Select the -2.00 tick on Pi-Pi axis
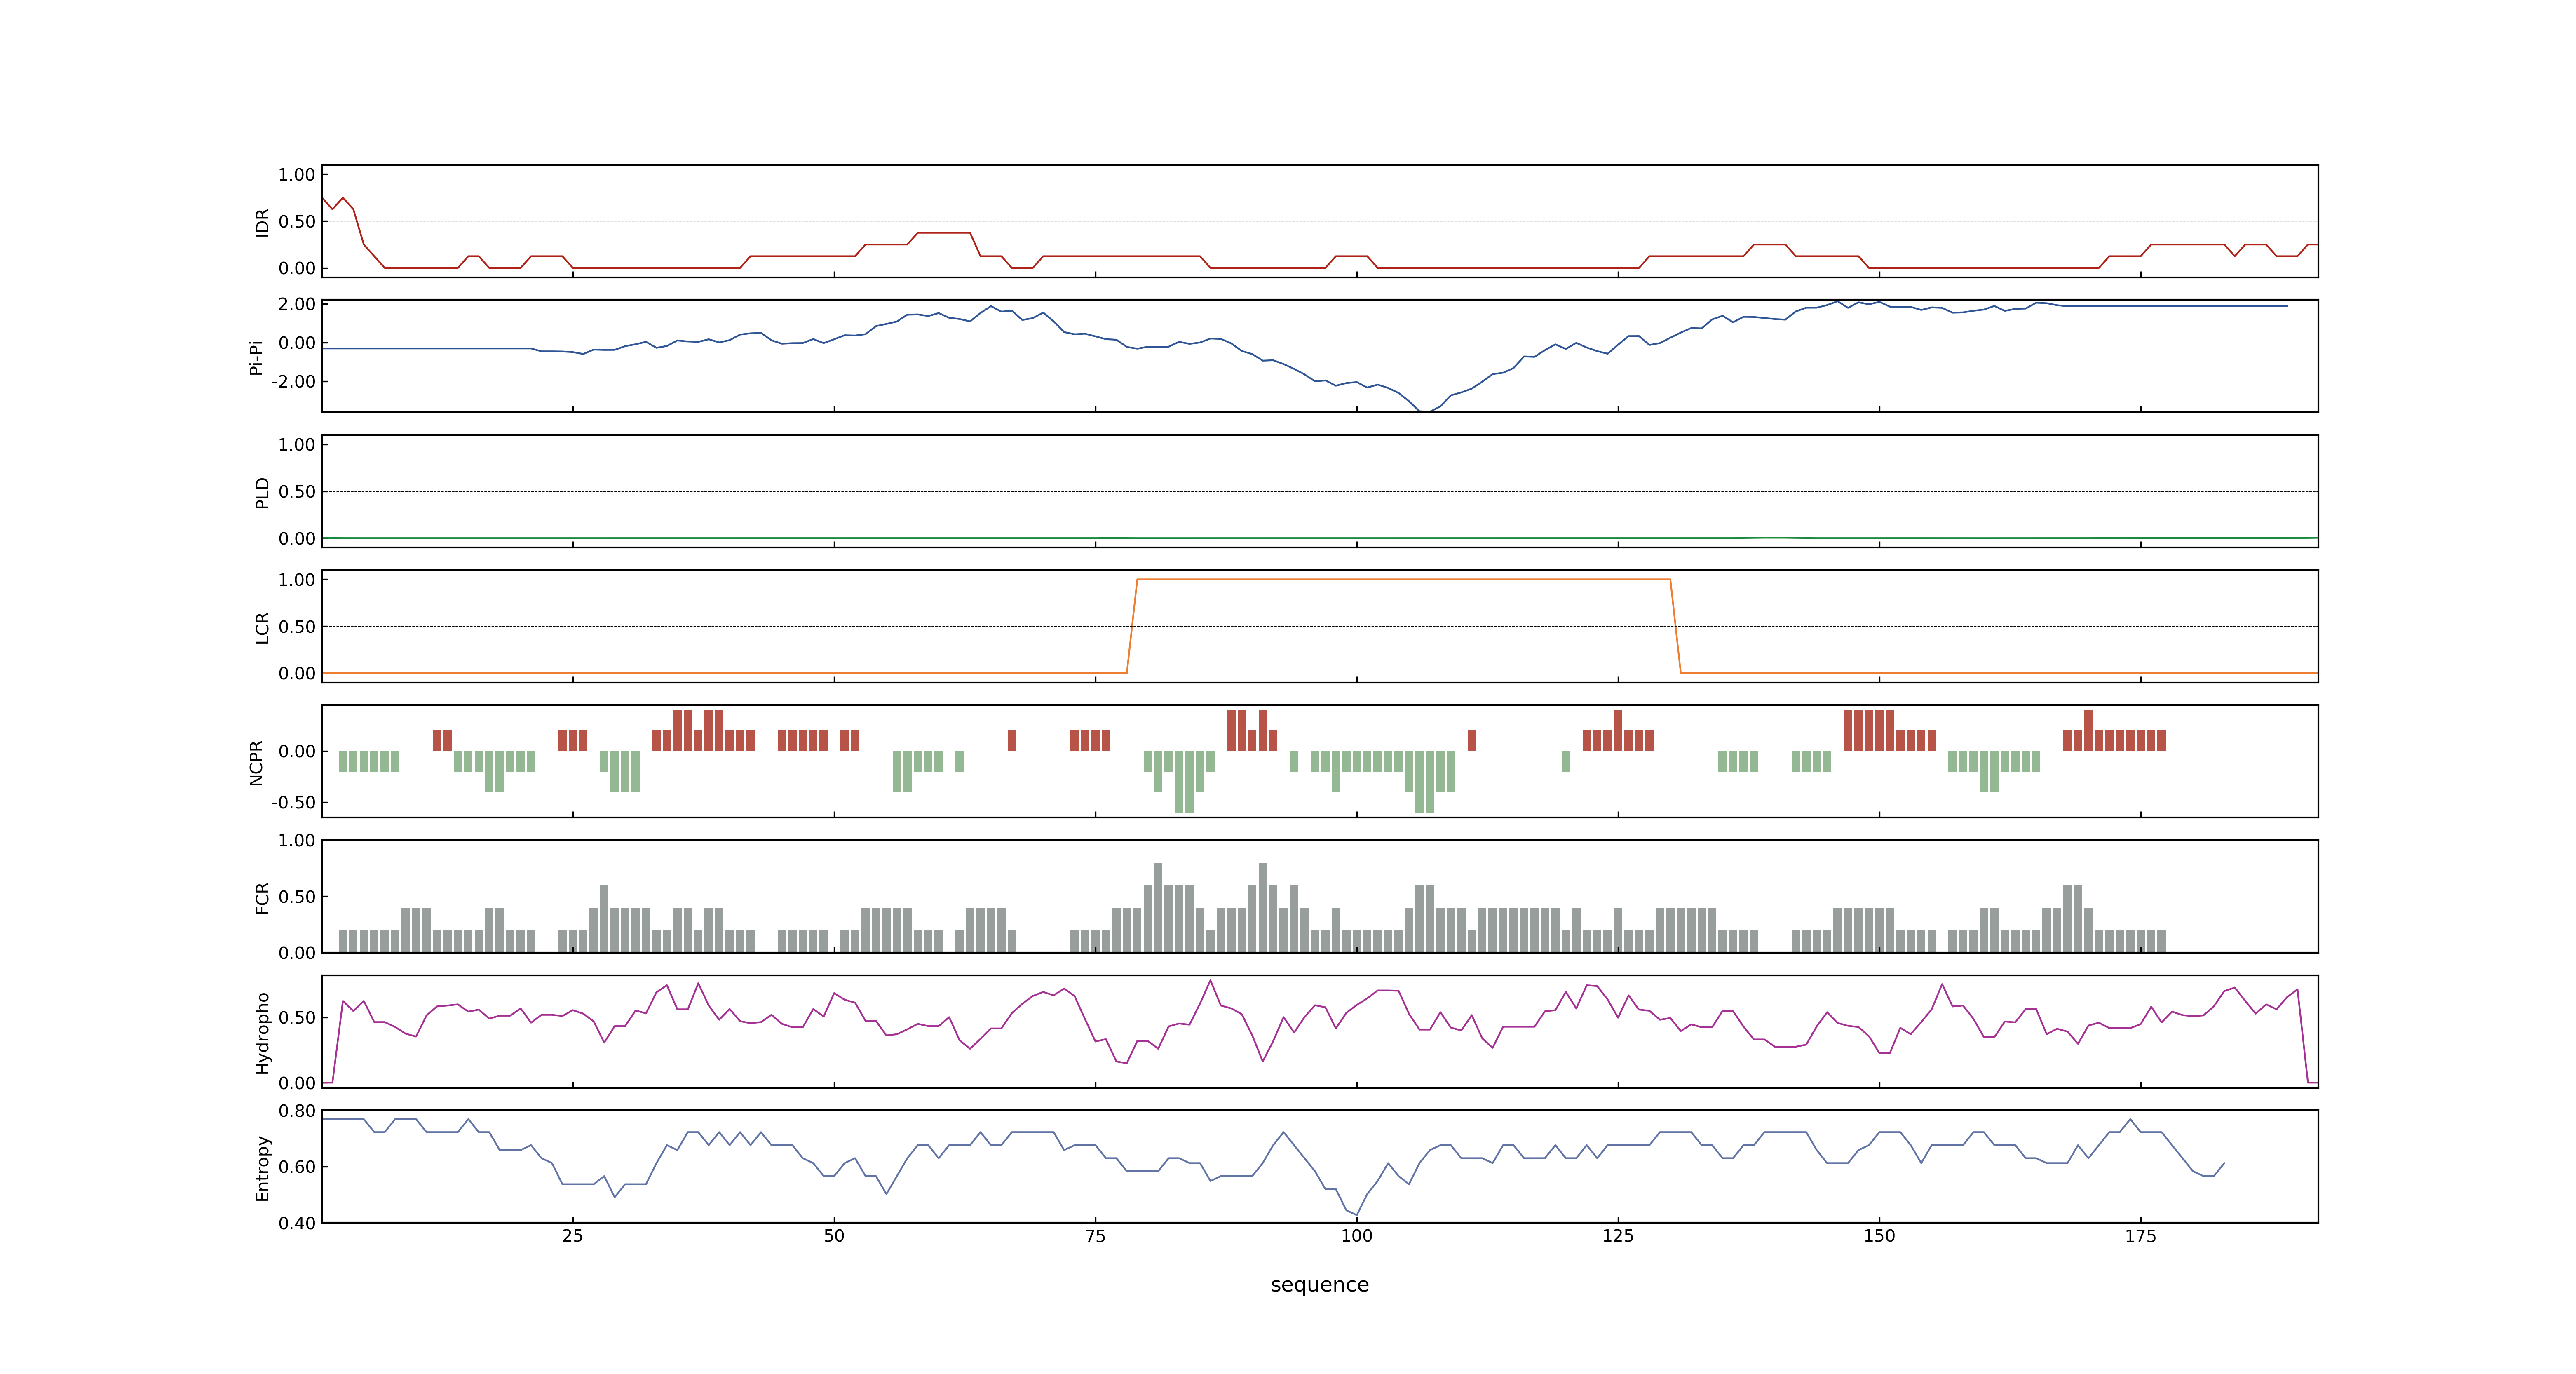The width and height of the screenshot is (2576, 1374). (293, 382)
